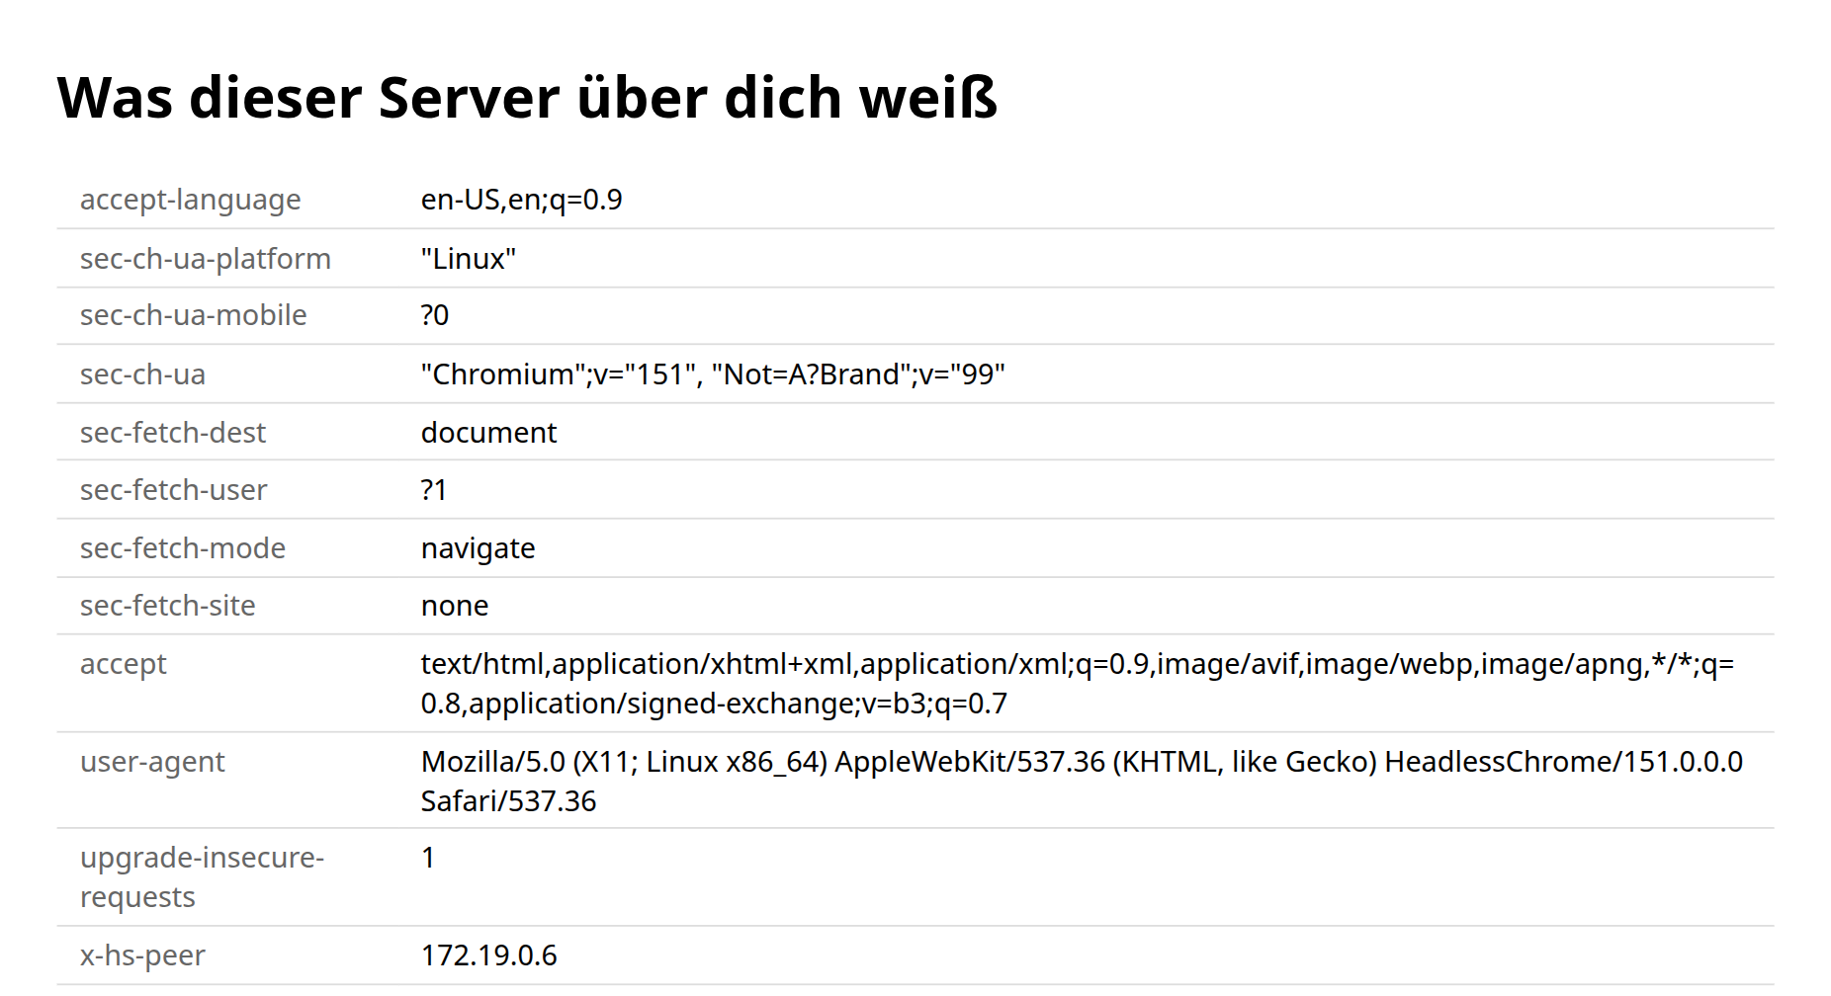Click the value 'navigate'
This screenshot has height=996, width=1831.
click(478, 548)
